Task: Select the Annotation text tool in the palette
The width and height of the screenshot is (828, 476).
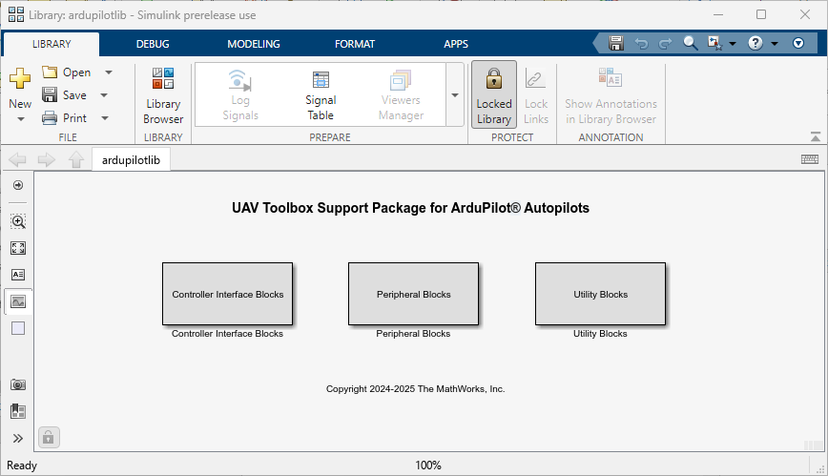Action: 18,275
